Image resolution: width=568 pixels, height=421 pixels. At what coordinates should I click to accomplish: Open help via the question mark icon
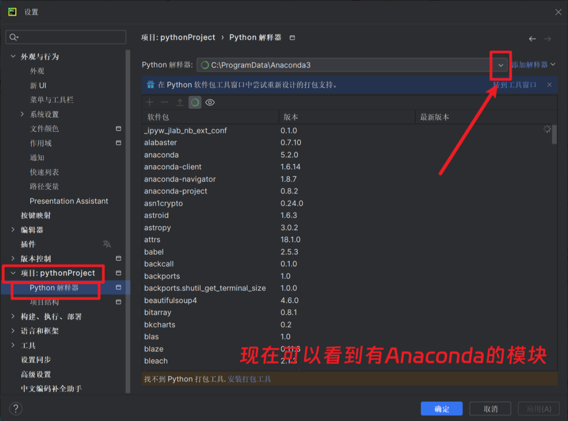coord(16,409)
